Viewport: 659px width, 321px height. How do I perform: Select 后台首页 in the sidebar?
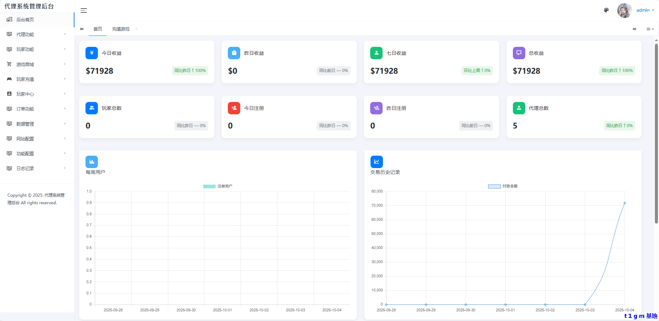coord(37,20)
